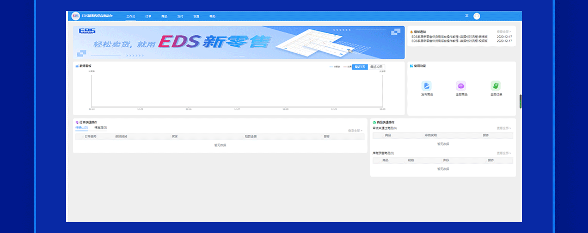
Task: Open the notice ending with 视频版
Action: [449, 41]
